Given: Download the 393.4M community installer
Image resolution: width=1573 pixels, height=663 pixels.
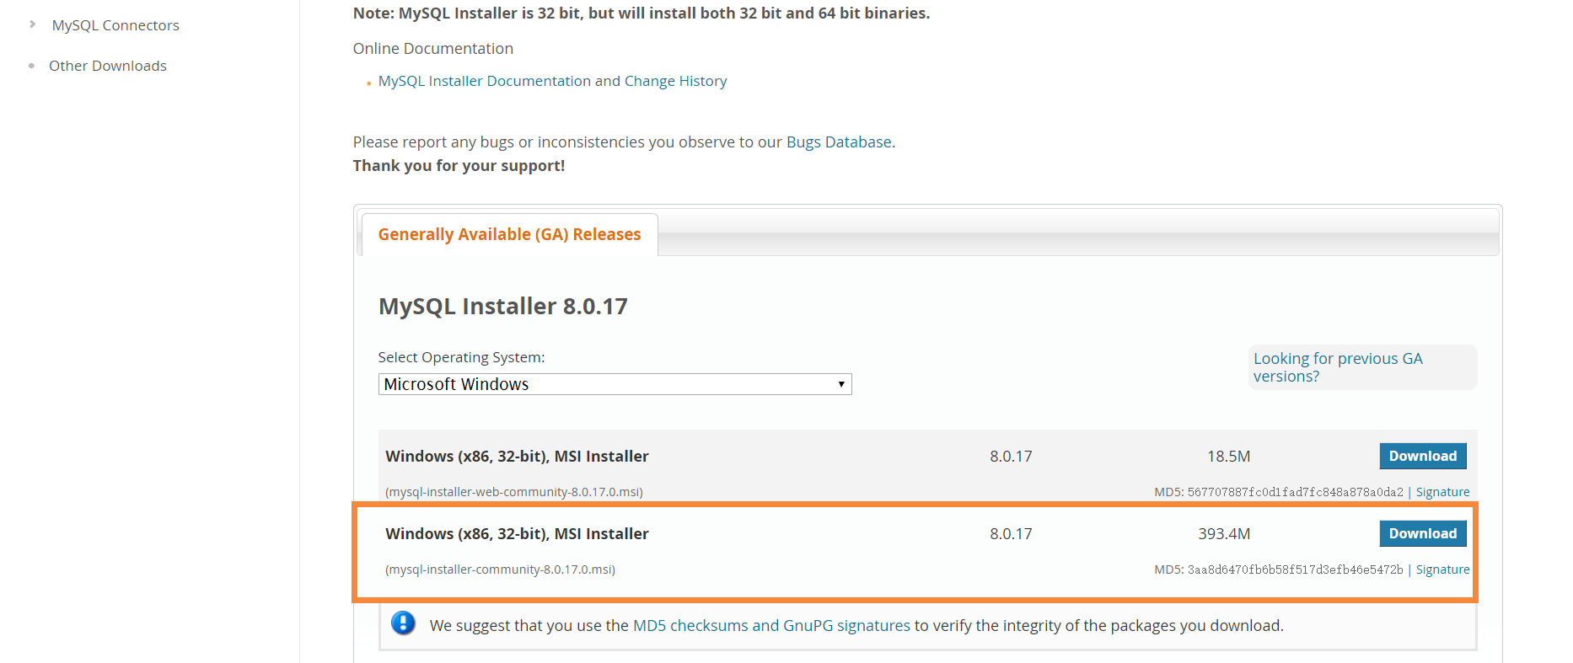Looking at the screenshot, I should click(1422, 533).
